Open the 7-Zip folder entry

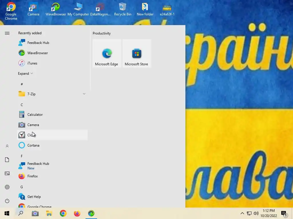(52, 94)
